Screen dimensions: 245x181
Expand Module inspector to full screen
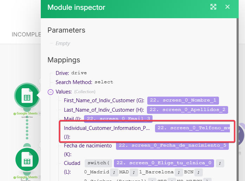tap(213, 7)
